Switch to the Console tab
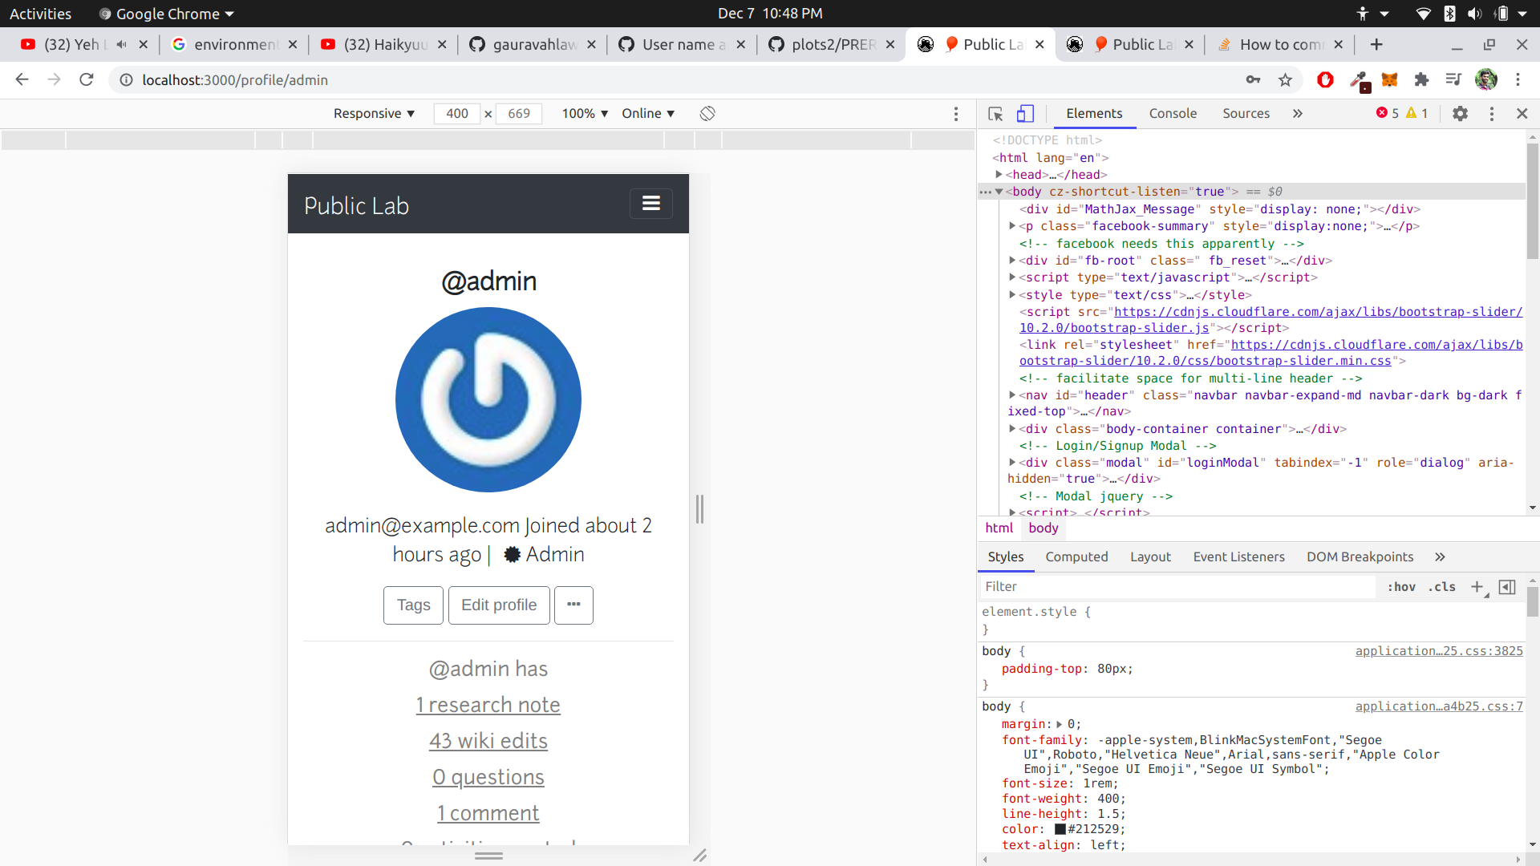 coord(1172,114)
